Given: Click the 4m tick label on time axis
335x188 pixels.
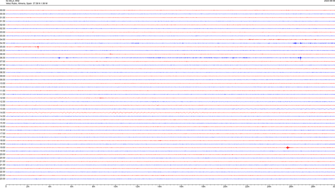Looking at the screenshot, I should coord(50,187).
